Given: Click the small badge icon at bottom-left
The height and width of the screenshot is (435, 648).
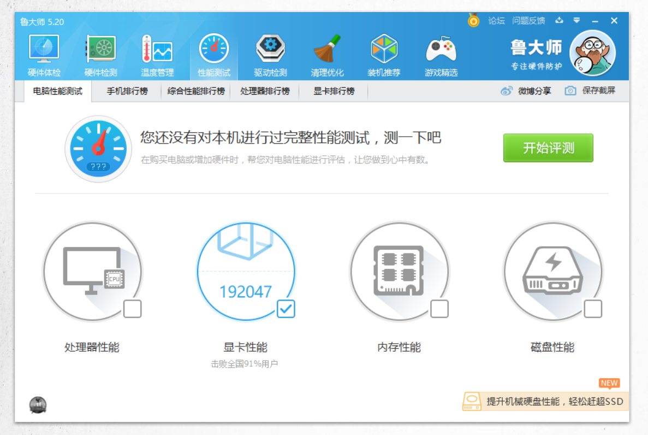Looking at the screenshot, I should coord(38,405).
